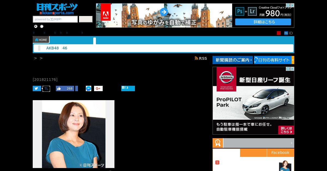Open the HOME tab

pos(41,40)
